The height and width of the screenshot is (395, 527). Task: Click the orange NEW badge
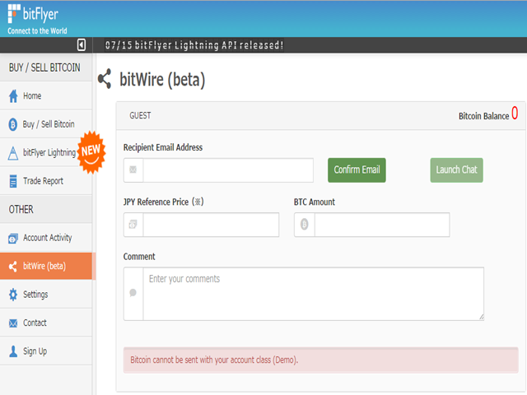(x=90, y=149)
